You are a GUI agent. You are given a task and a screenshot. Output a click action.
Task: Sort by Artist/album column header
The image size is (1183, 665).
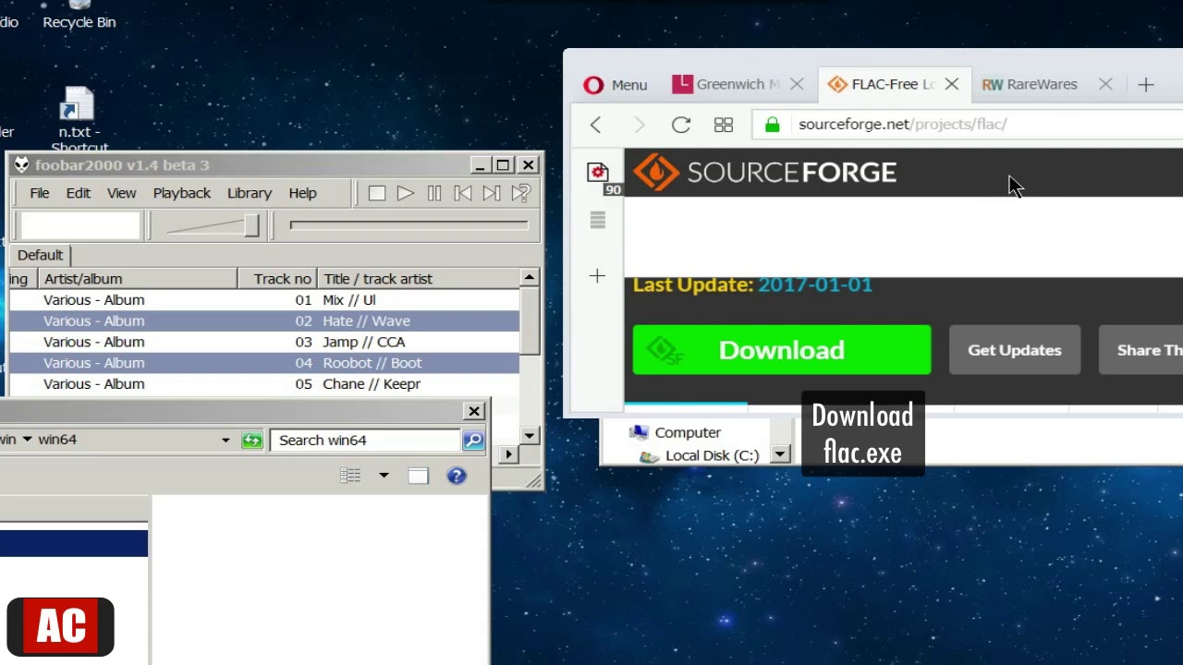point(136,279)
